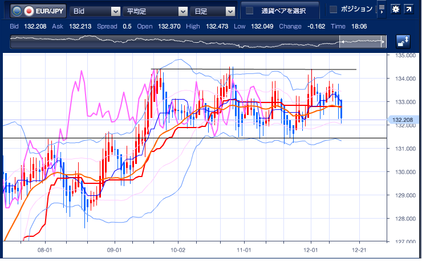Click the Change value -0.162

[x=316, y=26]
